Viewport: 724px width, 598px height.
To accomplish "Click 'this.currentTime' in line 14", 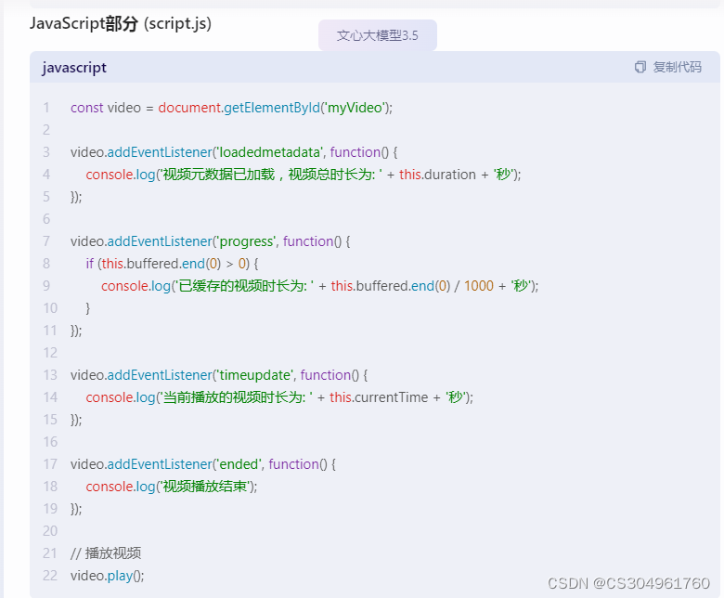I will coord(379,397).
